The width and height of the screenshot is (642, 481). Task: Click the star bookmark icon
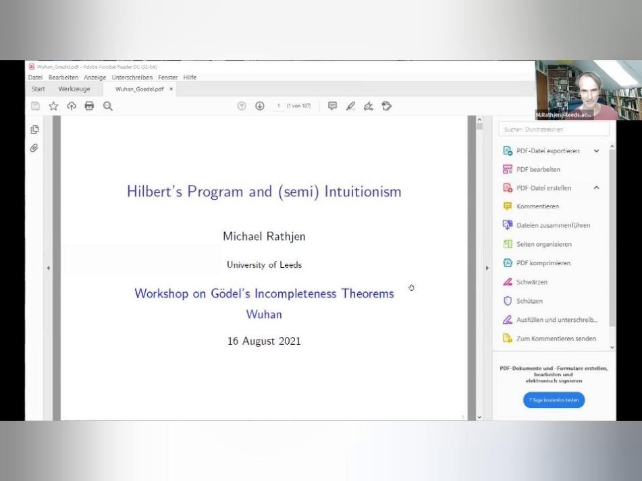[53, 106]
